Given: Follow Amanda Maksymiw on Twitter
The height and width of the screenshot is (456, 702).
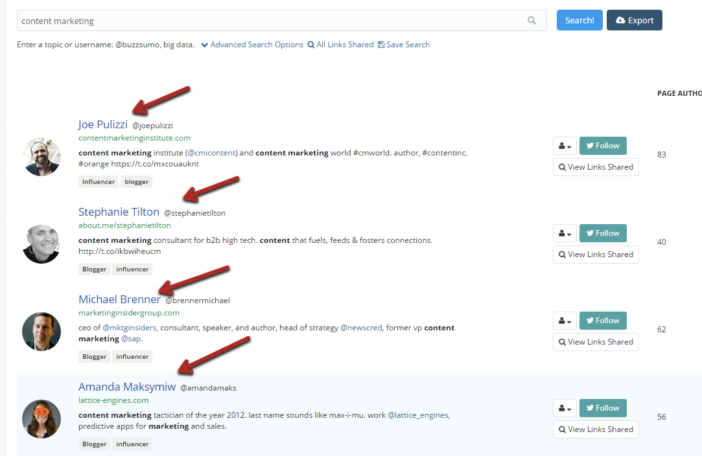Looking at the screenshot, I should (603, 408).
